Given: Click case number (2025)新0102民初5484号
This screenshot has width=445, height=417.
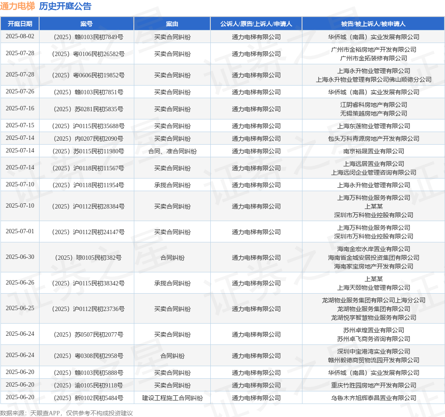Looking at the screenshot, I should [88, 398].
